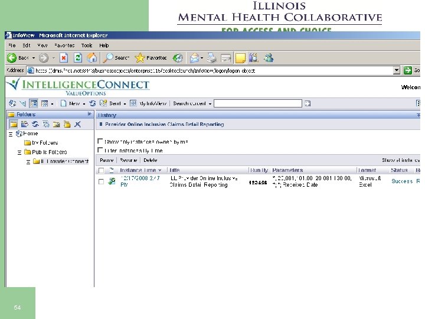The image size is (425, 319).
Task: Collapse the Public Folders tree node
Action: click(x=19, y=152)
